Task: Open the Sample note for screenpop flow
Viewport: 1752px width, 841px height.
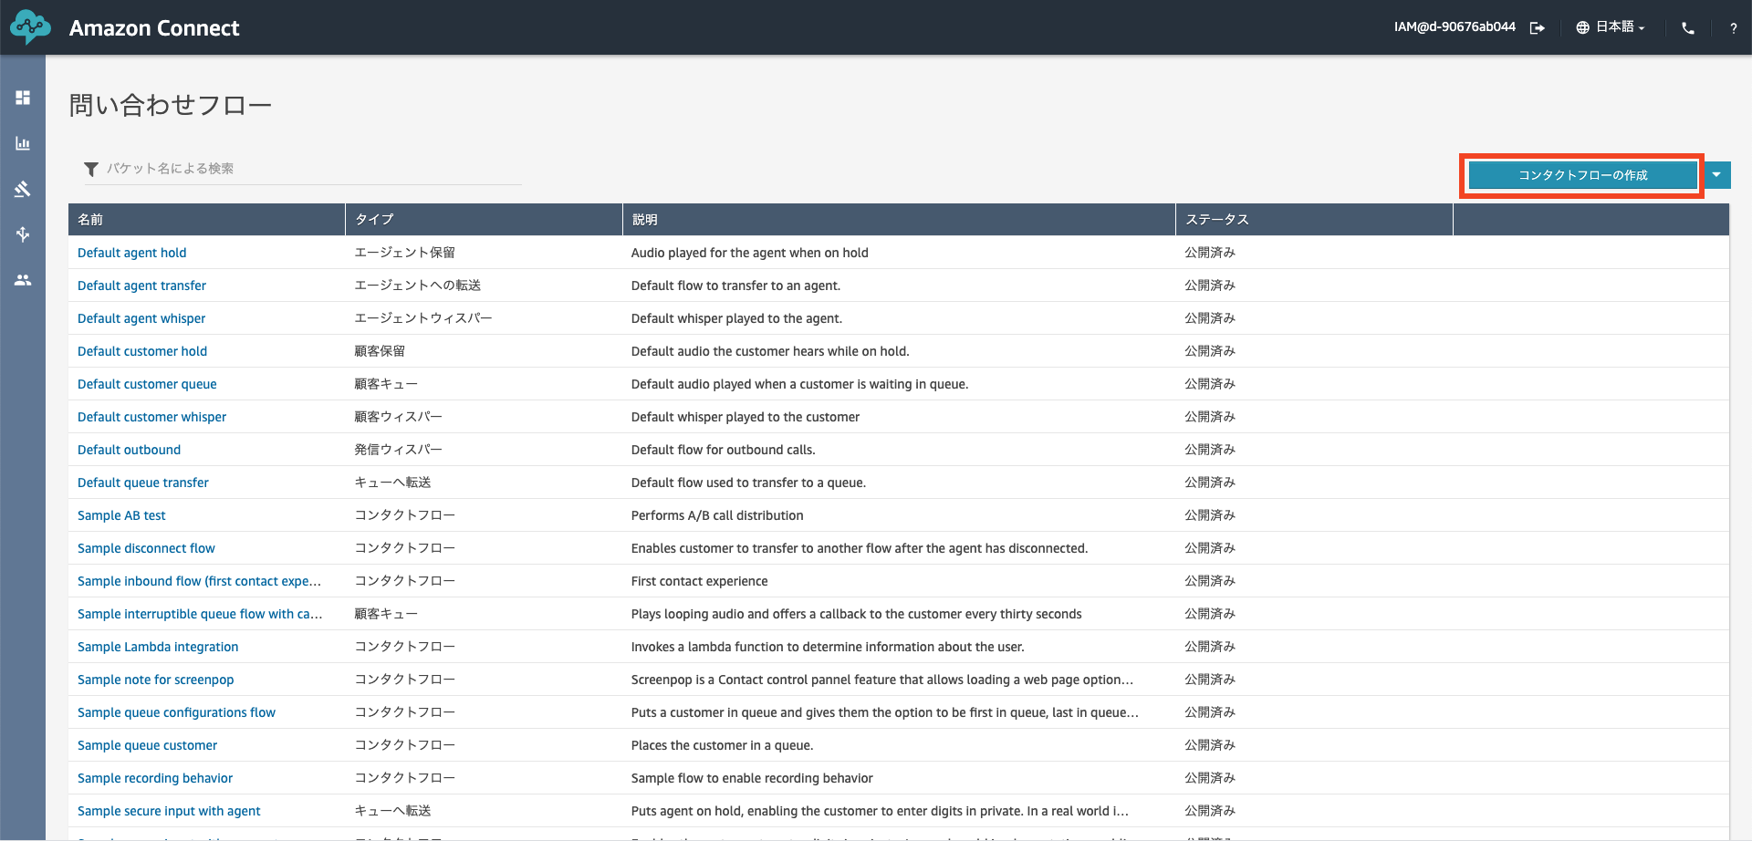Action: pyautogui.click(x=155, y=680)
